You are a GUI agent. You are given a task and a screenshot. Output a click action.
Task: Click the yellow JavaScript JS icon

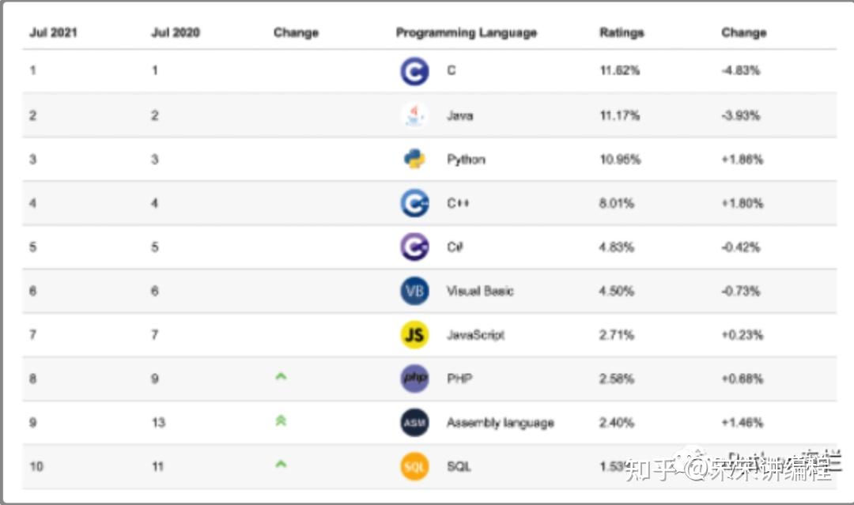coord(414,334)
